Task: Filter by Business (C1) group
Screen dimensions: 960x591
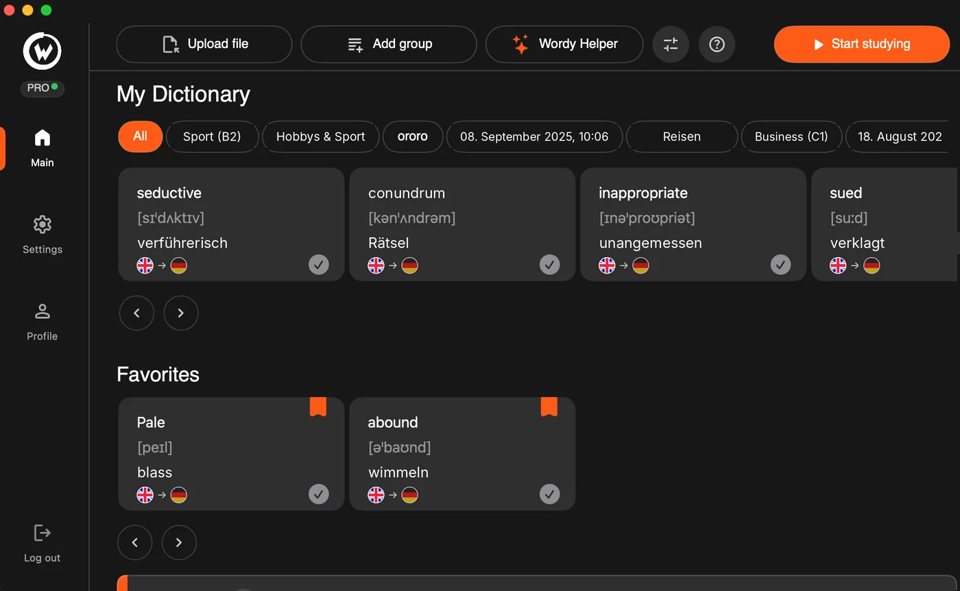Action: (791, 136)
